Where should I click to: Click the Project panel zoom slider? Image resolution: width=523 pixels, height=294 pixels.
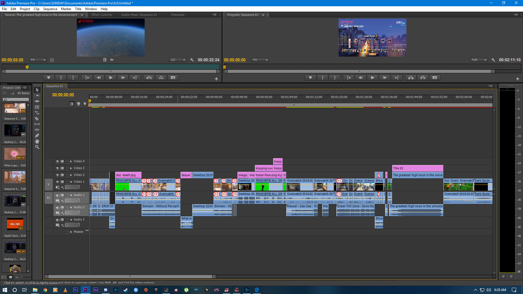tap(22, 277)
